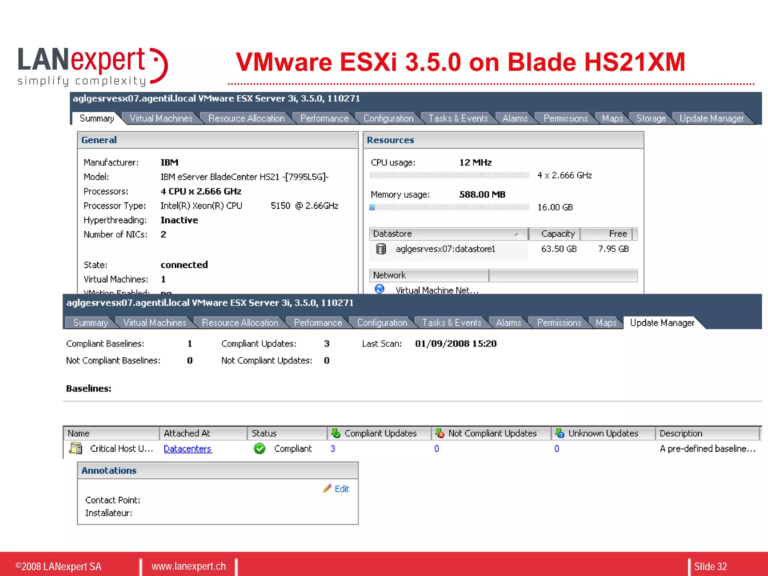Open the upper Performance tab
768x576 pixels.
(324, 118)
